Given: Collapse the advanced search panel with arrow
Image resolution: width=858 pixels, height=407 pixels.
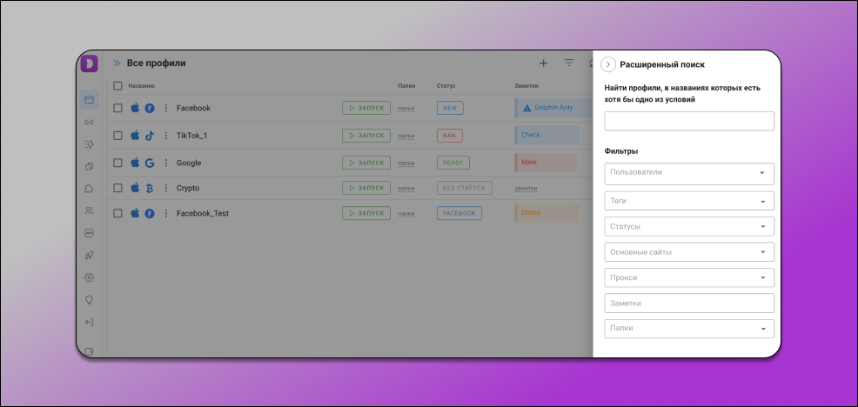Looking at the screenshot, I should (608, 64).
